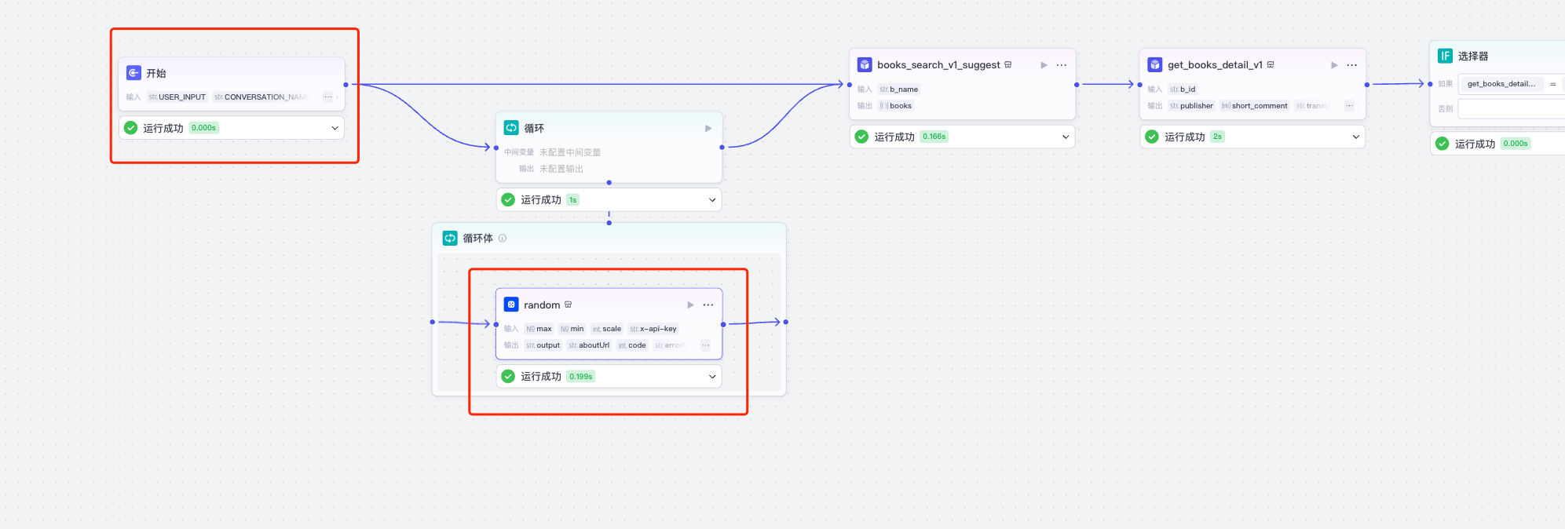Show more Start node input variables
1565x529 pixels.
(328, 97)
